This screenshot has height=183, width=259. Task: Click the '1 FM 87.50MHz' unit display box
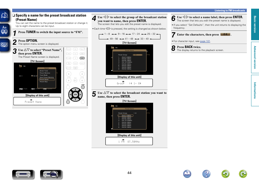coord(129,141)
